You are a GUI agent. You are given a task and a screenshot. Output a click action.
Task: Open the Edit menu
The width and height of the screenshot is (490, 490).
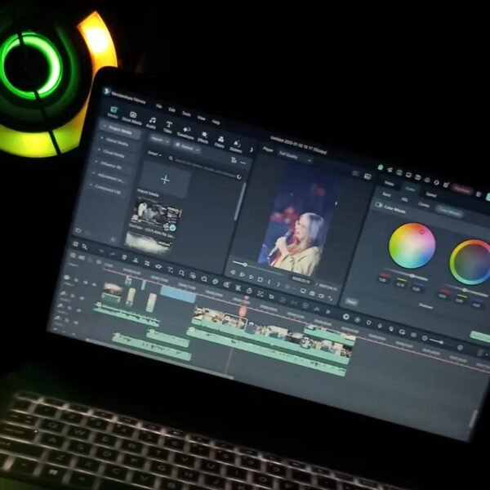coord(171,110)
